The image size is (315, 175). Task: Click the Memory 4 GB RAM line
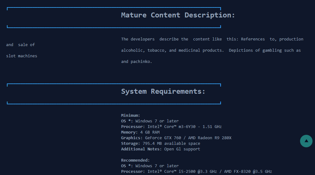click(x=140, y=132)
